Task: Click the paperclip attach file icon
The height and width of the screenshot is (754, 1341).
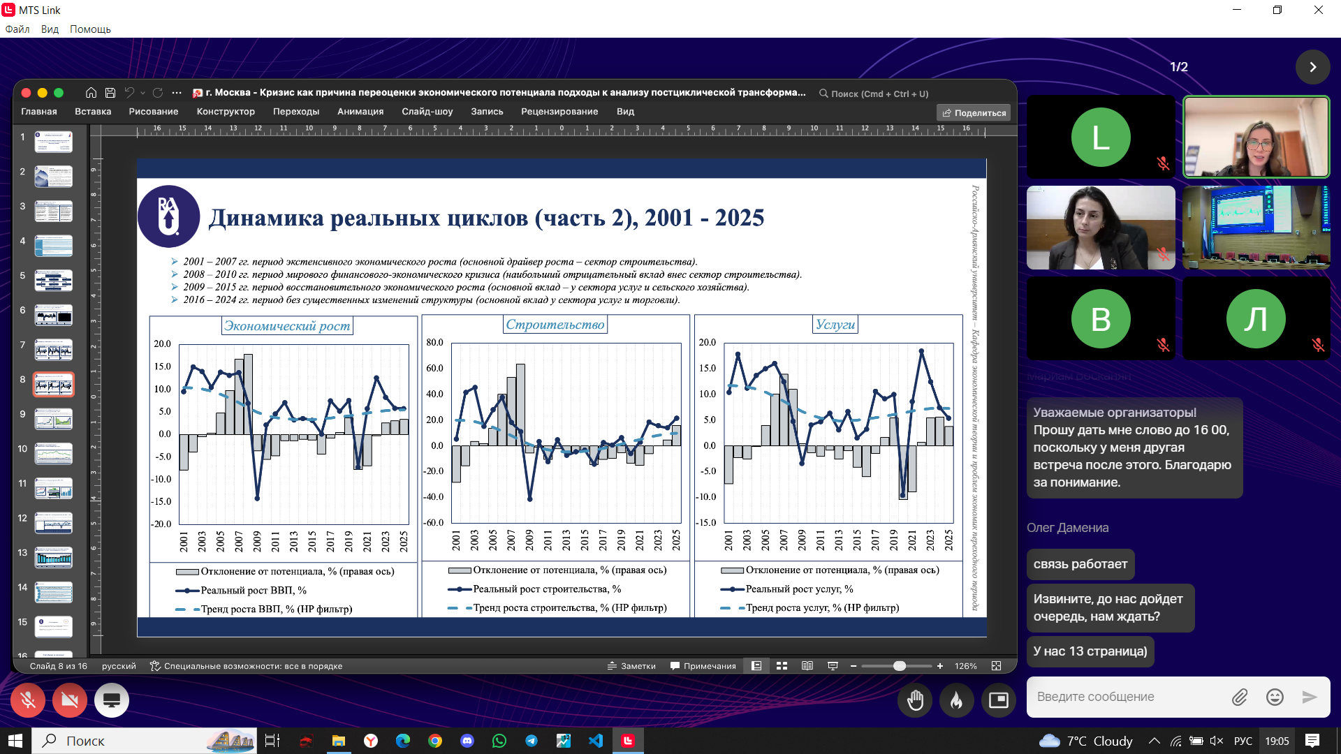Action: pyautogui.click(x=1240, y=697)
